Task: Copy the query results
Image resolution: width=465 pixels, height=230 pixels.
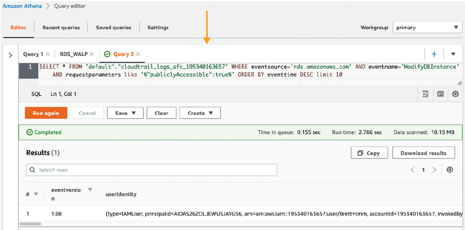Action: pyautogui.click(x=369, y=152)
